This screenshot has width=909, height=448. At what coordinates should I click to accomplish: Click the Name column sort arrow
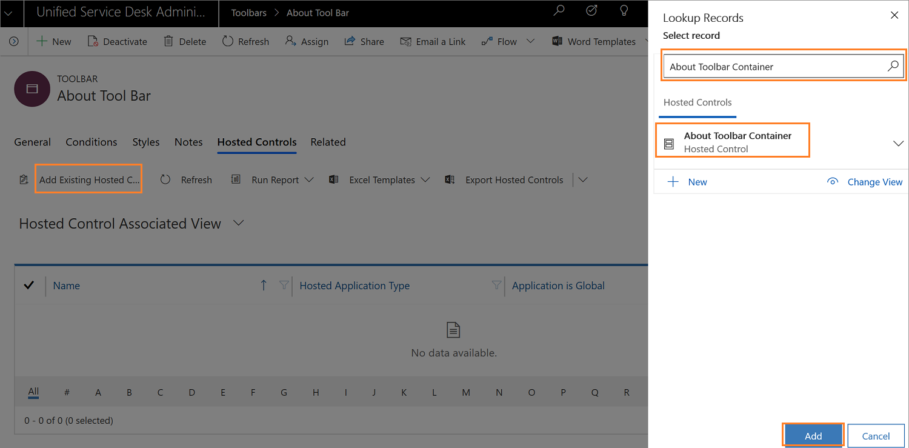263,285
